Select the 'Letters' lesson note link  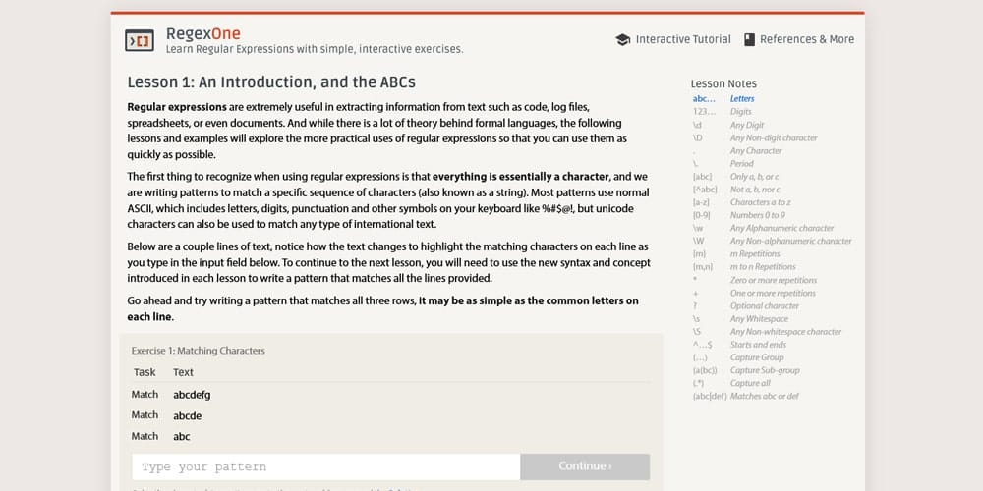click(x=742, y=99)
